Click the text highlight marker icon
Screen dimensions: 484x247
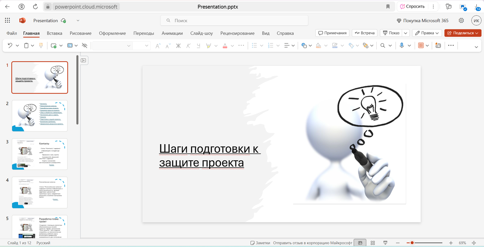tap(209, 46)
